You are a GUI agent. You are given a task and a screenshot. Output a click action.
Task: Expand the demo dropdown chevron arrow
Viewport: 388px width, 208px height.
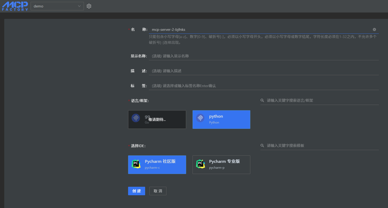(x=79, y=6)
